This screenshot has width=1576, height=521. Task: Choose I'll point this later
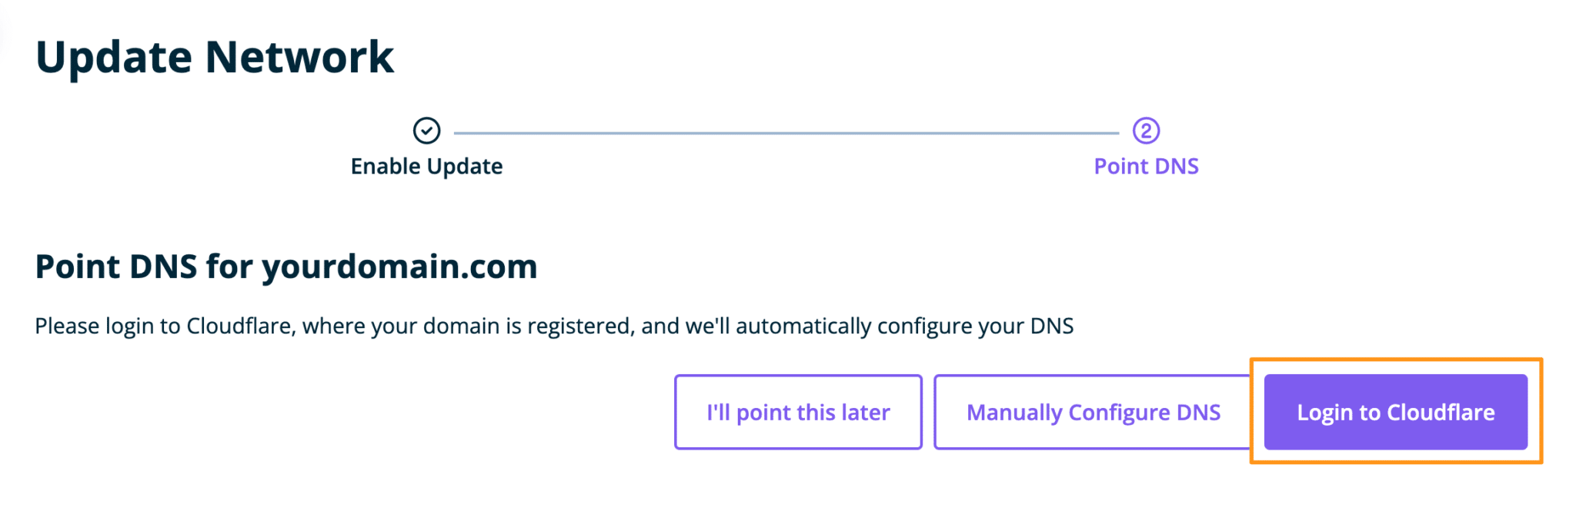click(x=796, y=412)
